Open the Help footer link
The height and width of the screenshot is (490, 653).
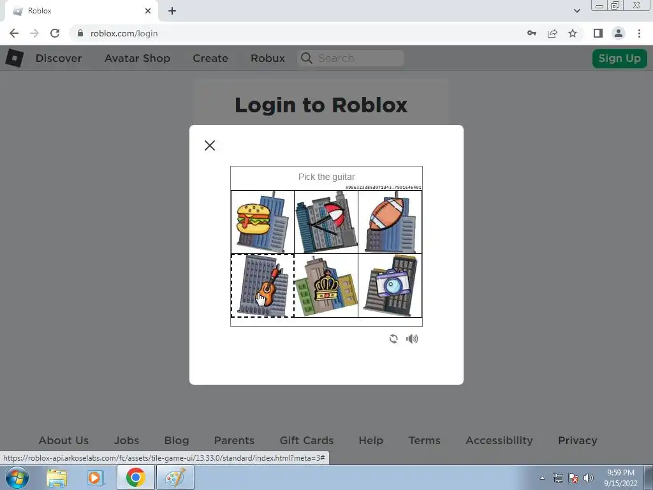[371, 440]
